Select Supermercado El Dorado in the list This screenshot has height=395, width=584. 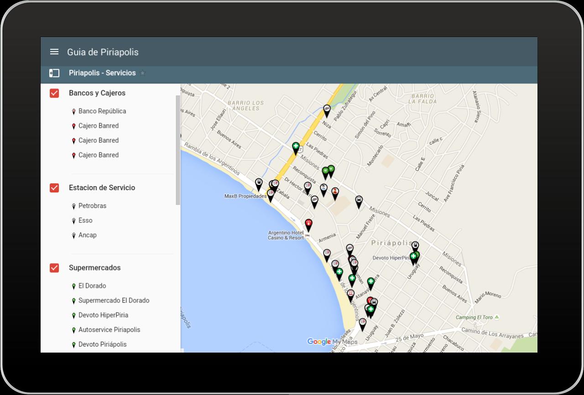[114, 301]
